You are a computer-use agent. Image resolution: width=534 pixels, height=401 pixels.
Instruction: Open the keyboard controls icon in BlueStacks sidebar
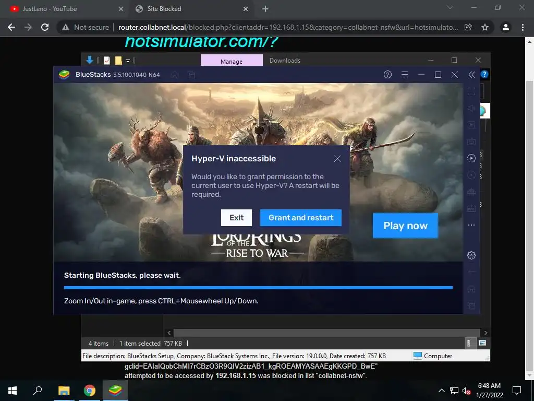click(471, 141)
